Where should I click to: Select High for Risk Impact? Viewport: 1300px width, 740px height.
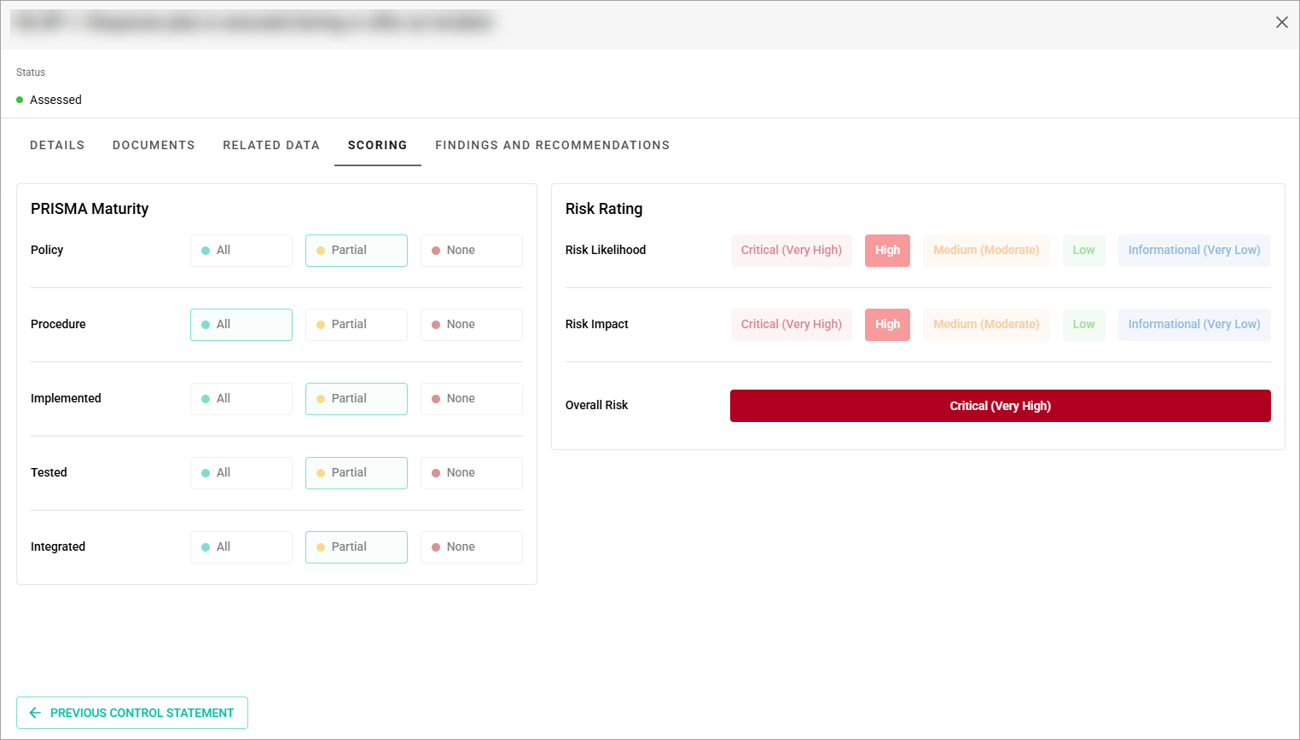pyautogui.click(x=887, y=325)
